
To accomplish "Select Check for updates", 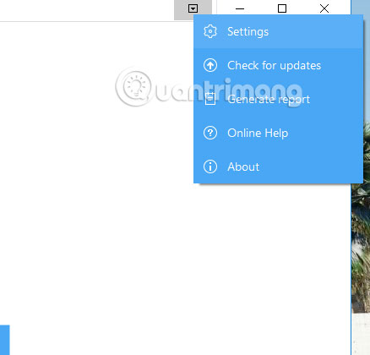I will (278, 65).
